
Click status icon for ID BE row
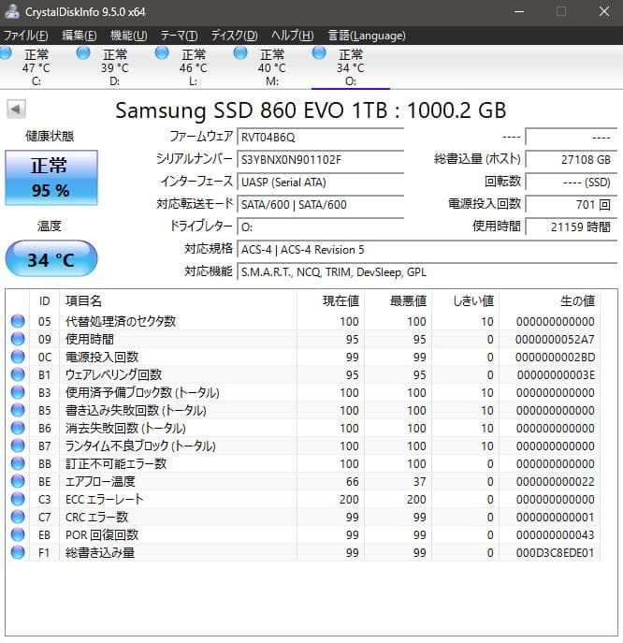18,481
